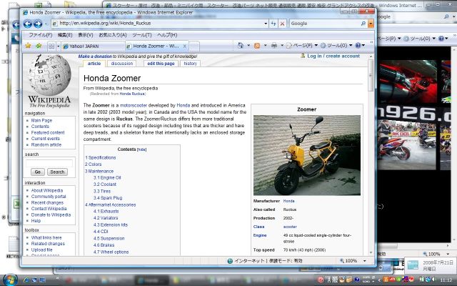
Task: Open Favorites Center via yellow star icon
Action: point(28,46)
